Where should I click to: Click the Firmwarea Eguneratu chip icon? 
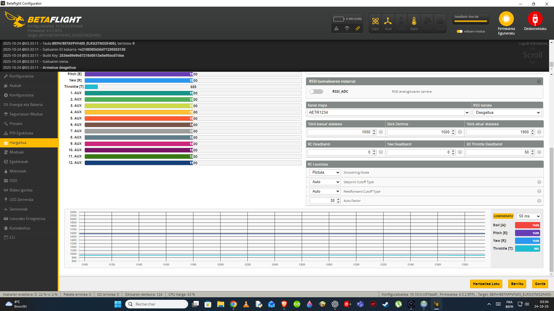tap(506, 19)
